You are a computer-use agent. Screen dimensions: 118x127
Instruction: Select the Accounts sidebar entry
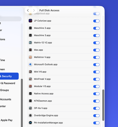[x=6, y=99]
